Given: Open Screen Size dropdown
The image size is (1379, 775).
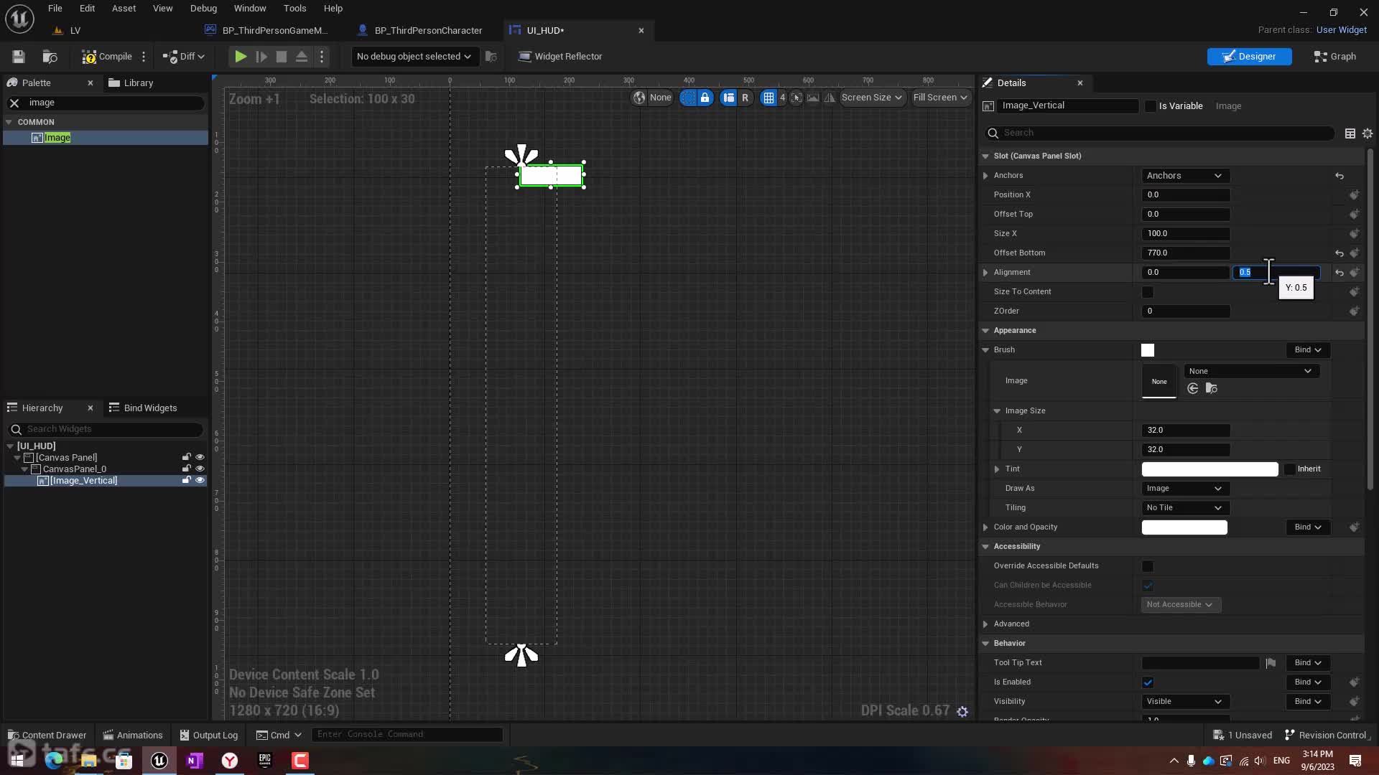Looking at the screenshot, I should 871,98.
